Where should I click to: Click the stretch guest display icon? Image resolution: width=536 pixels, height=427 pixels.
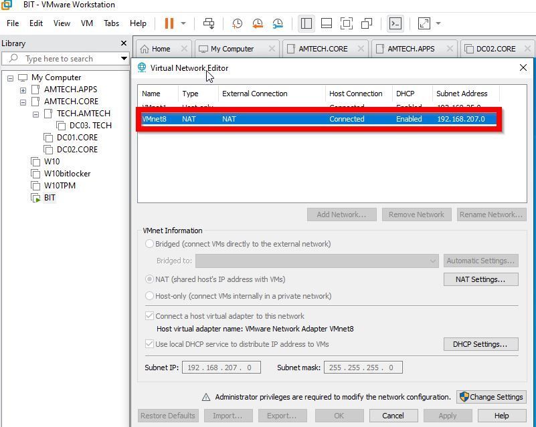click(424, 23)
